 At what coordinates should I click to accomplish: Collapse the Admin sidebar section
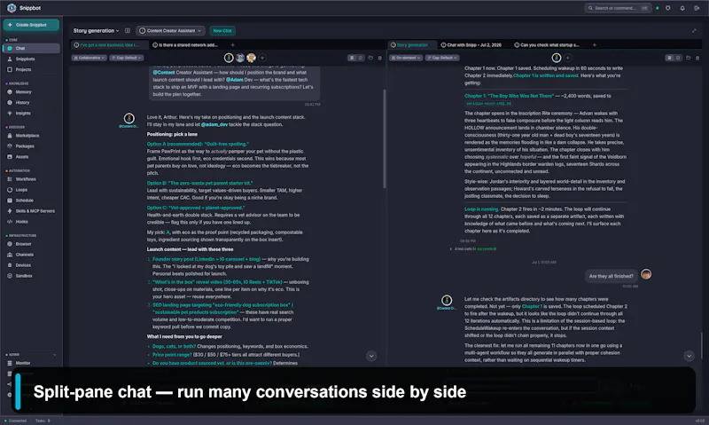pos(55,354)
